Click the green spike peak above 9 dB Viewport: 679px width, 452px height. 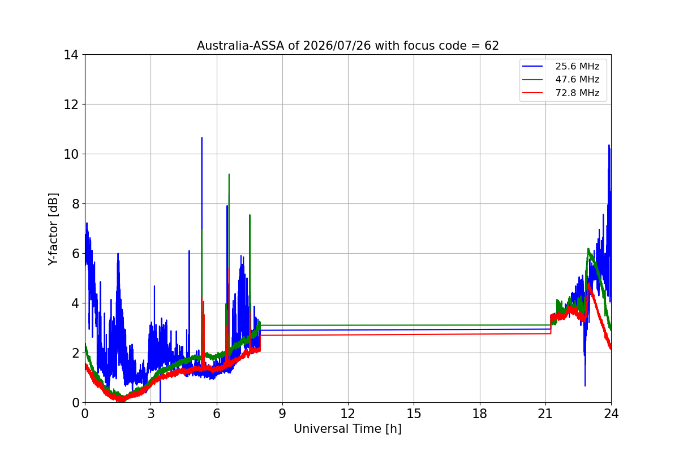coord(229,175)
